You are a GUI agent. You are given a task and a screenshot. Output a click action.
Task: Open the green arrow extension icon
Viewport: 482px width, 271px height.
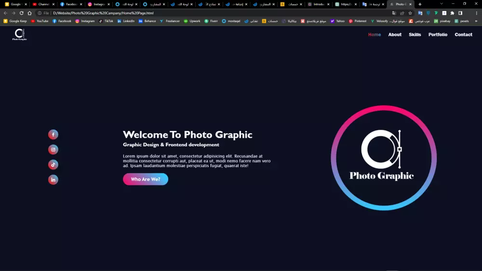pos(436,13)
